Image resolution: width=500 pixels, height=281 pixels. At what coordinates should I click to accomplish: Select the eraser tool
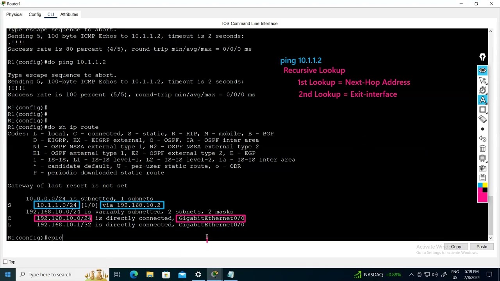click(x=482, y=119)
